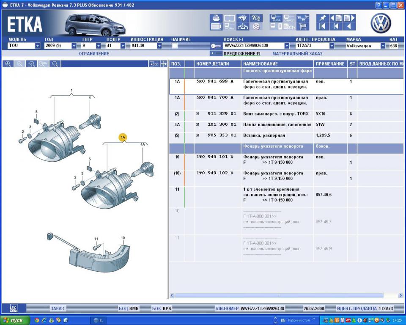Image resolution: width=406 pixels, height=325 pixels.
Task: Open the parts list keyboard-panel icon
Action: coord(216,26)
